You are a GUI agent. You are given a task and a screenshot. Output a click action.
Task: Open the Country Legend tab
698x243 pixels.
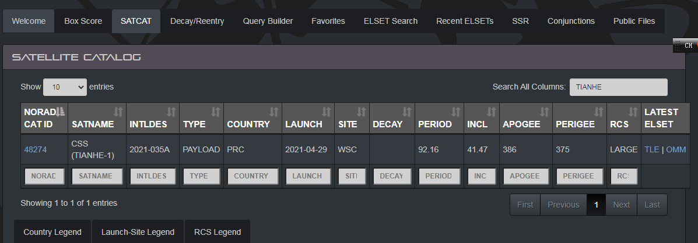pos(52,232)
